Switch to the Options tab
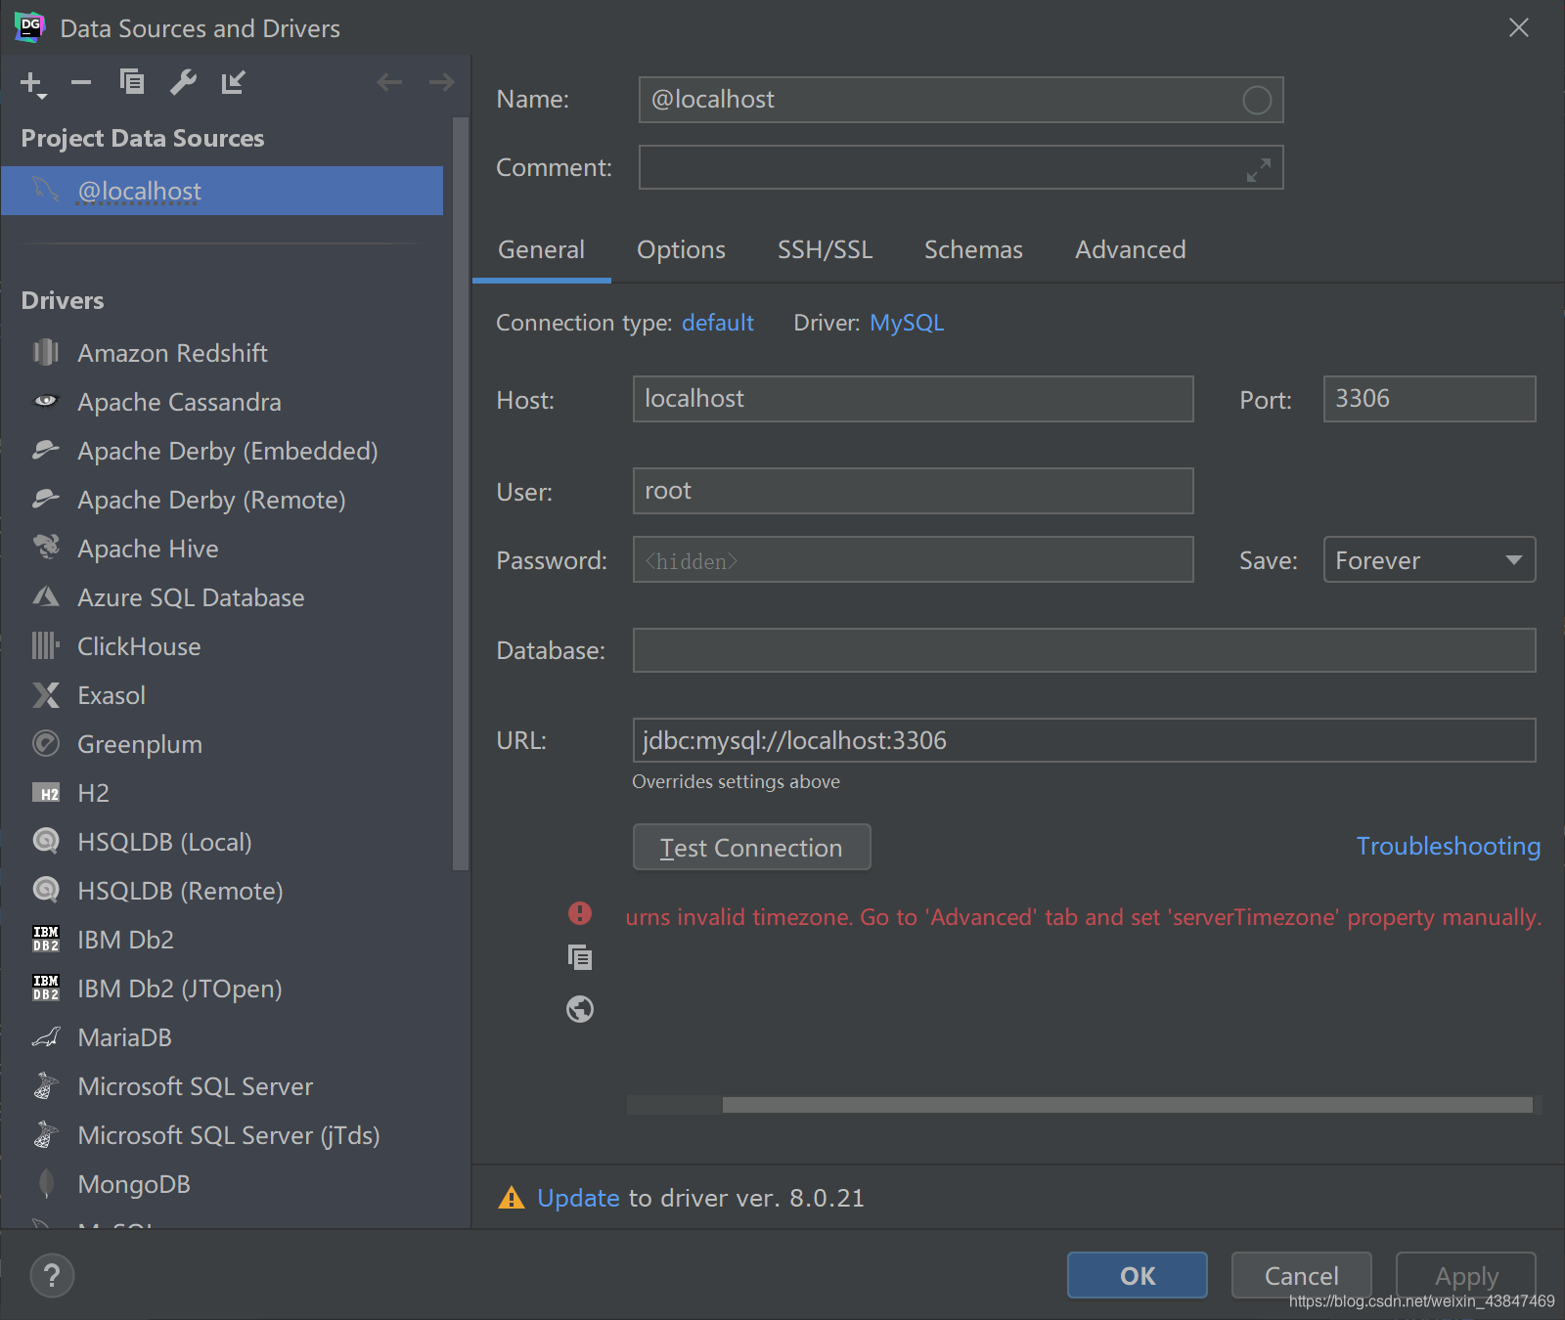 coord(681,250)
